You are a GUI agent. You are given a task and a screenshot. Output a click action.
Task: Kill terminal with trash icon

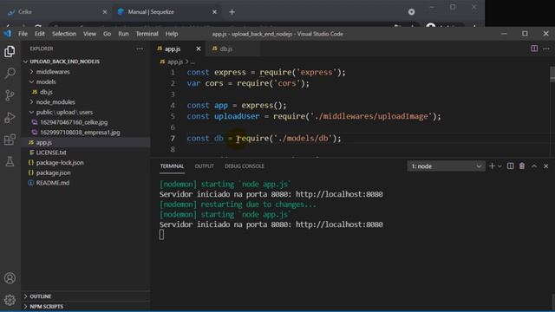coord(522,166)
